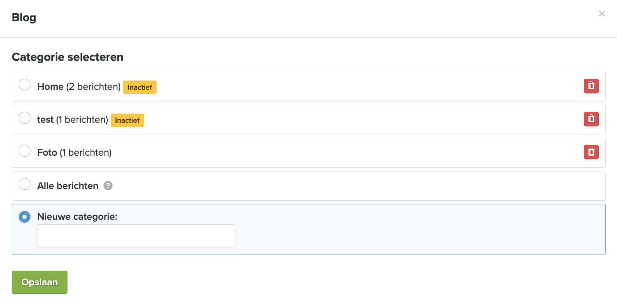Click the 'Nieuwe categorie:' label
617x304 pixels.
point(77,217)
